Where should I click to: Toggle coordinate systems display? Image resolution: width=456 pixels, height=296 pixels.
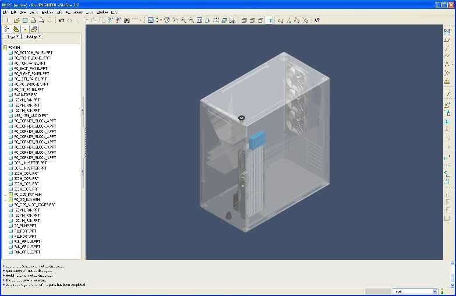click(305, 20)
